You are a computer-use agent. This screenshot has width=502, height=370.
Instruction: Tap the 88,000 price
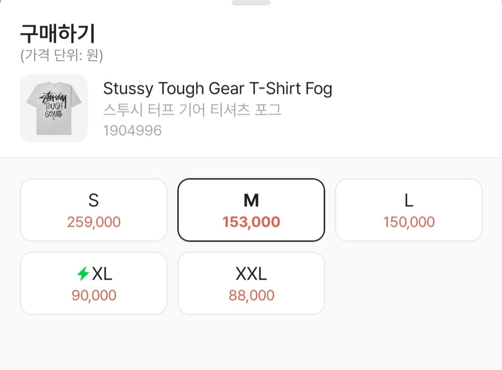[x=251, y=295]
